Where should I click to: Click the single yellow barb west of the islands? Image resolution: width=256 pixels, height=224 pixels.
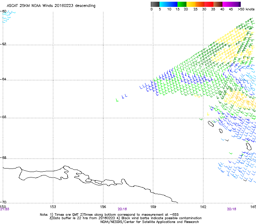(x=208, y=114)
